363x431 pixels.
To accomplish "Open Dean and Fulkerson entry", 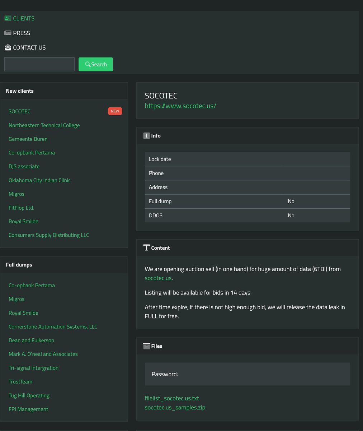I will pyautogui.click(x=31, y=340).
